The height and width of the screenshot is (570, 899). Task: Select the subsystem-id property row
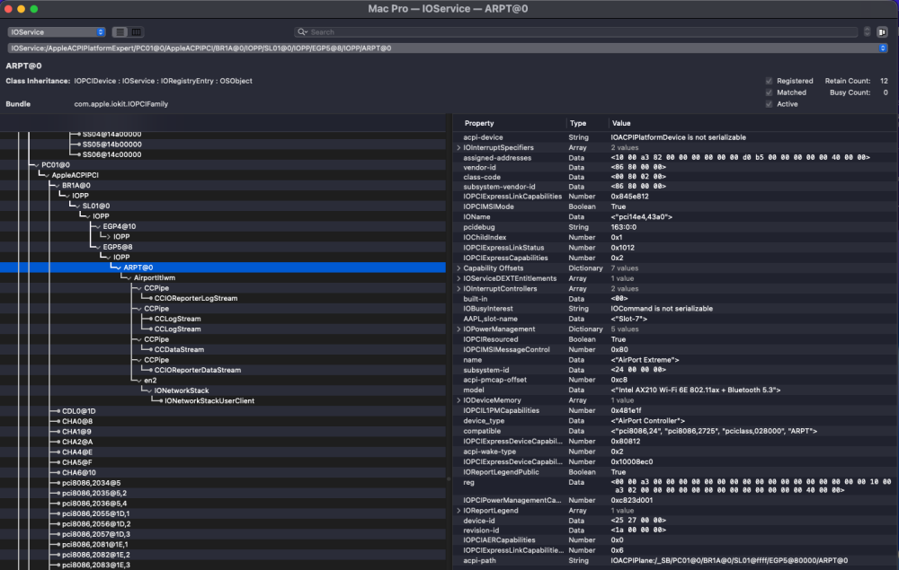pos(674,370)
